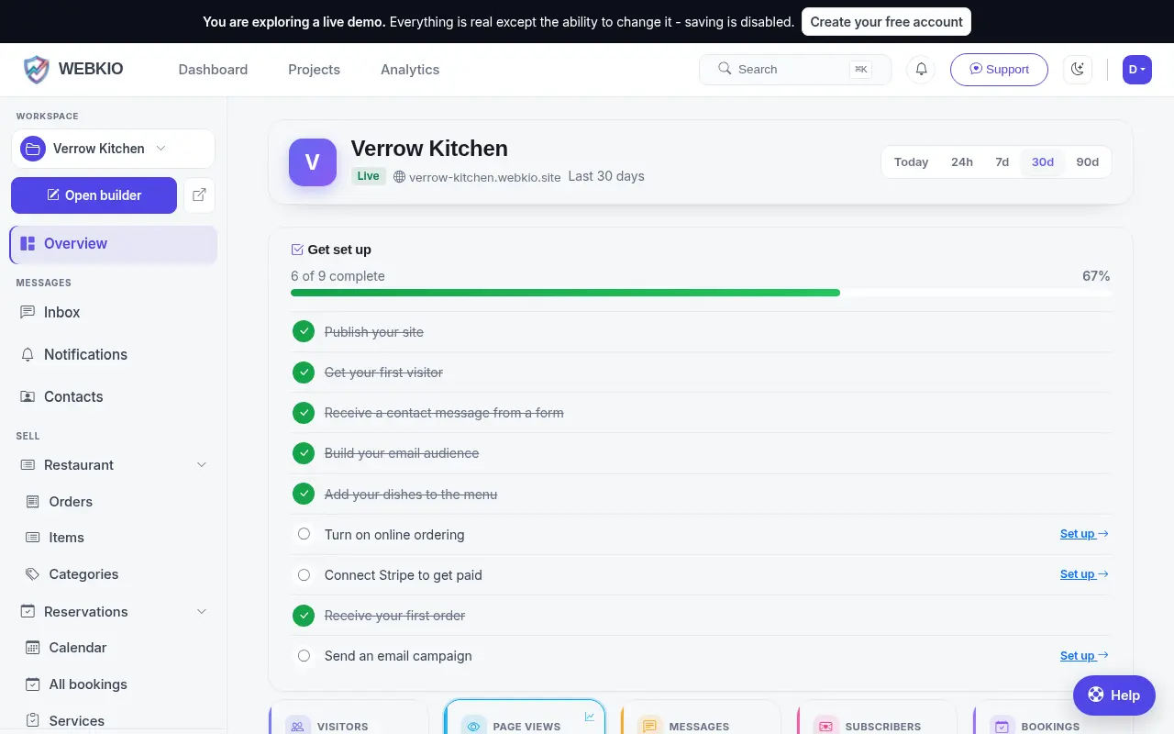The height and width of the screenshot is (734, 1174).
Task: Toggle dark mode moon icon
Action: [1078, 70]
